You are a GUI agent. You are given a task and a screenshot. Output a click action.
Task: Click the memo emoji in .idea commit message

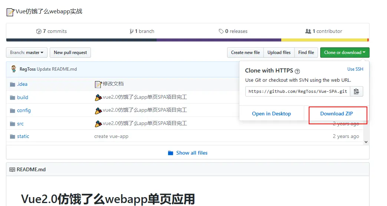(98, 84)
